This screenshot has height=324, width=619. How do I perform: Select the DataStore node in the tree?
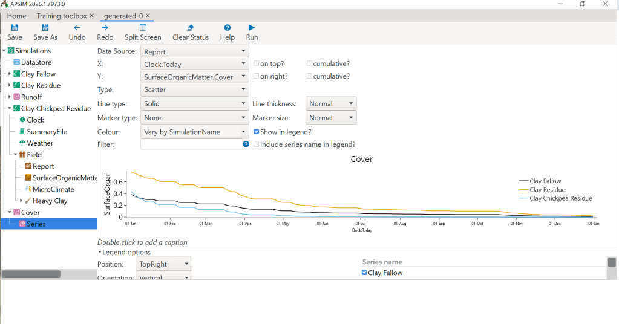click(x=36, y=62)
